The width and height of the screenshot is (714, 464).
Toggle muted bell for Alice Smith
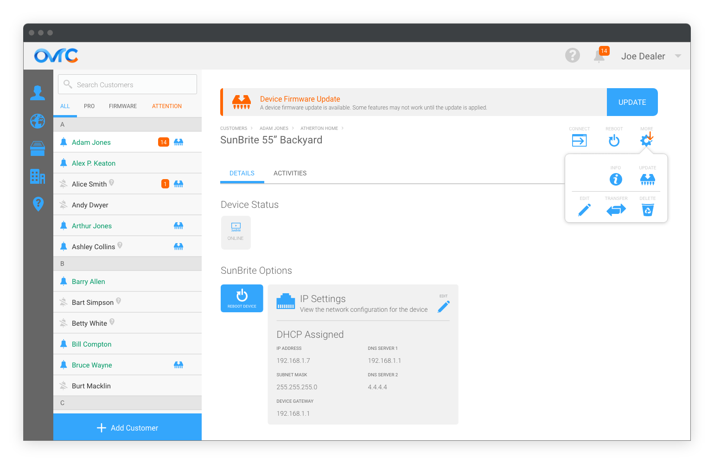tap(64, 184)
